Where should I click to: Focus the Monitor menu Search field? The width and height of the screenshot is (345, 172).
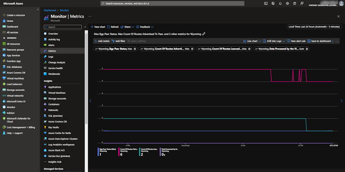(63, 27)
